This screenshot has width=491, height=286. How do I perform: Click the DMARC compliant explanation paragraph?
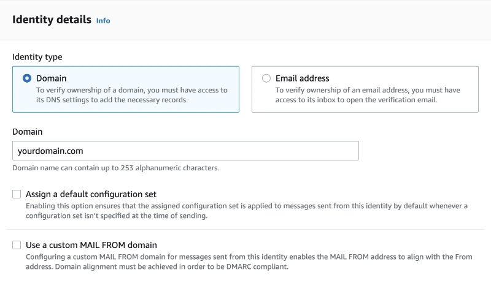[249, 262]
